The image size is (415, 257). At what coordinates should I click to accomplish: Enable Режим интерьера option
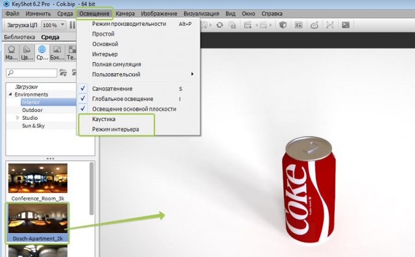(x=138, y=129)
